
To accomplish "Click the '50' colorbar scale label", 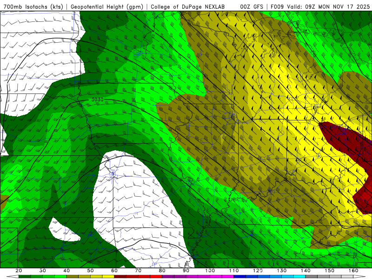I will point(90,271).
